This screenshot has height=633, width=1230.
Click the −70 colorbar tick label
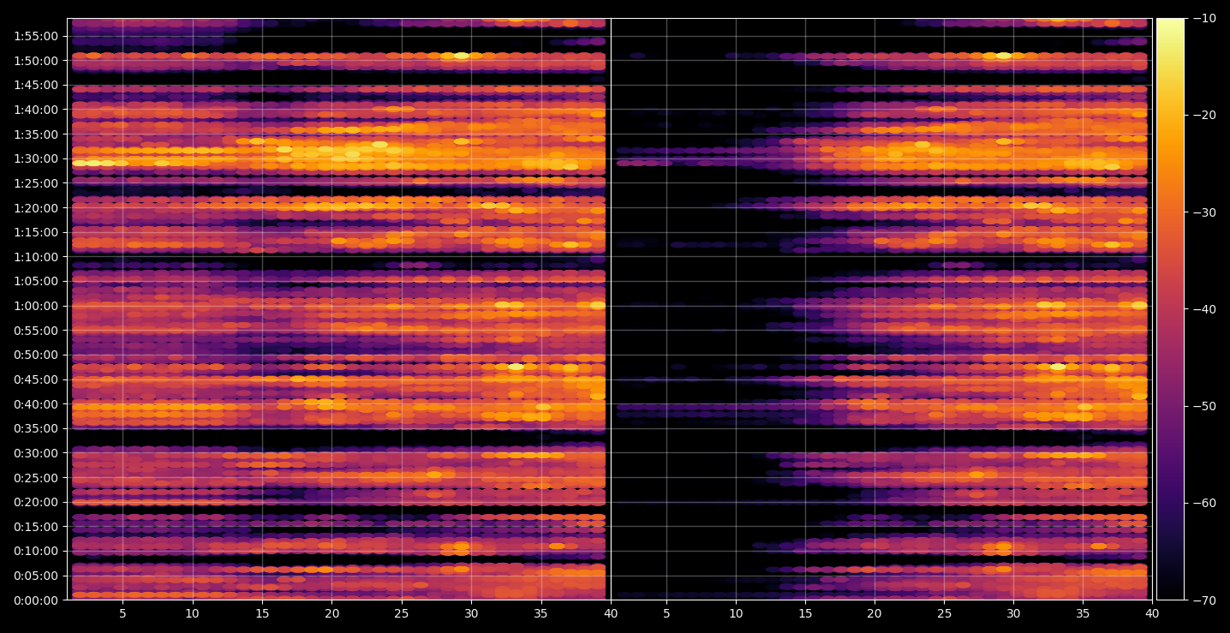pos(1204,600)
